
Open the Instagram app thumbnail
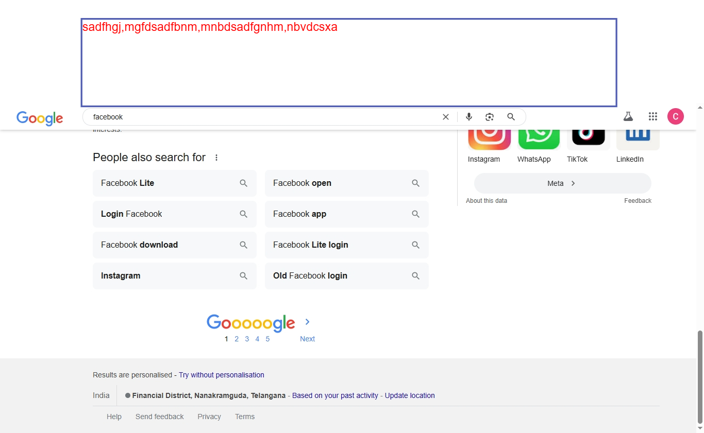(490, 139)
